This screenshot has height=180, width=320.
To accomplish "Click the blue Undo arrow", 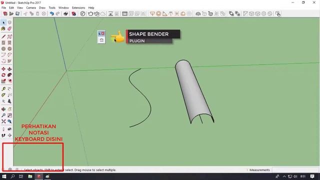I will [x=52, y=13].
